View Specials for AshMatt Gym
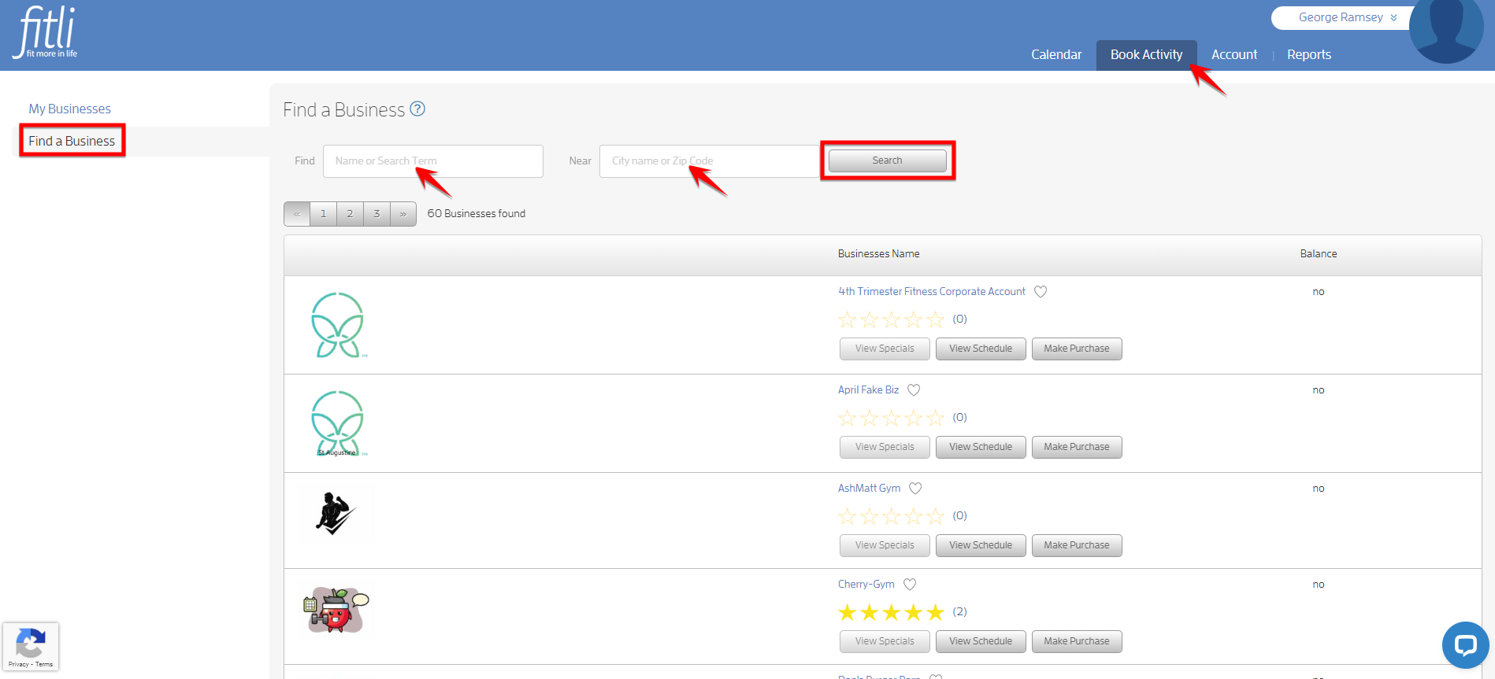1495x679 pixels. [885, 545]
